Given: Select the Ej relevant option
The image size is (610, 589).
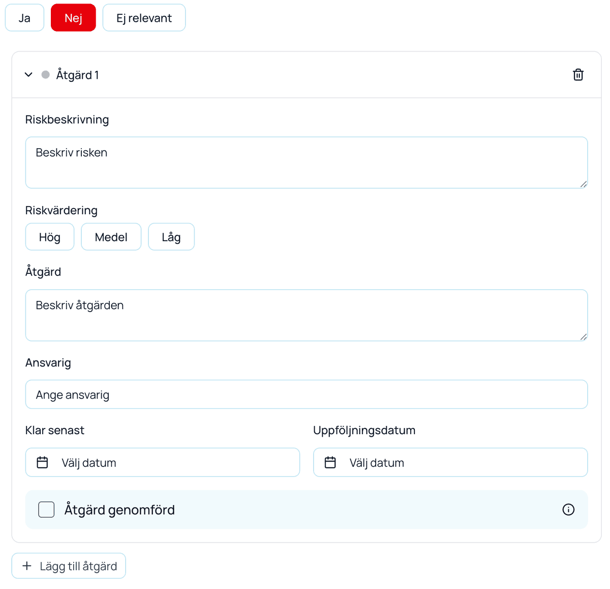Looking at the screenshot, I should [x=144, y=18].
